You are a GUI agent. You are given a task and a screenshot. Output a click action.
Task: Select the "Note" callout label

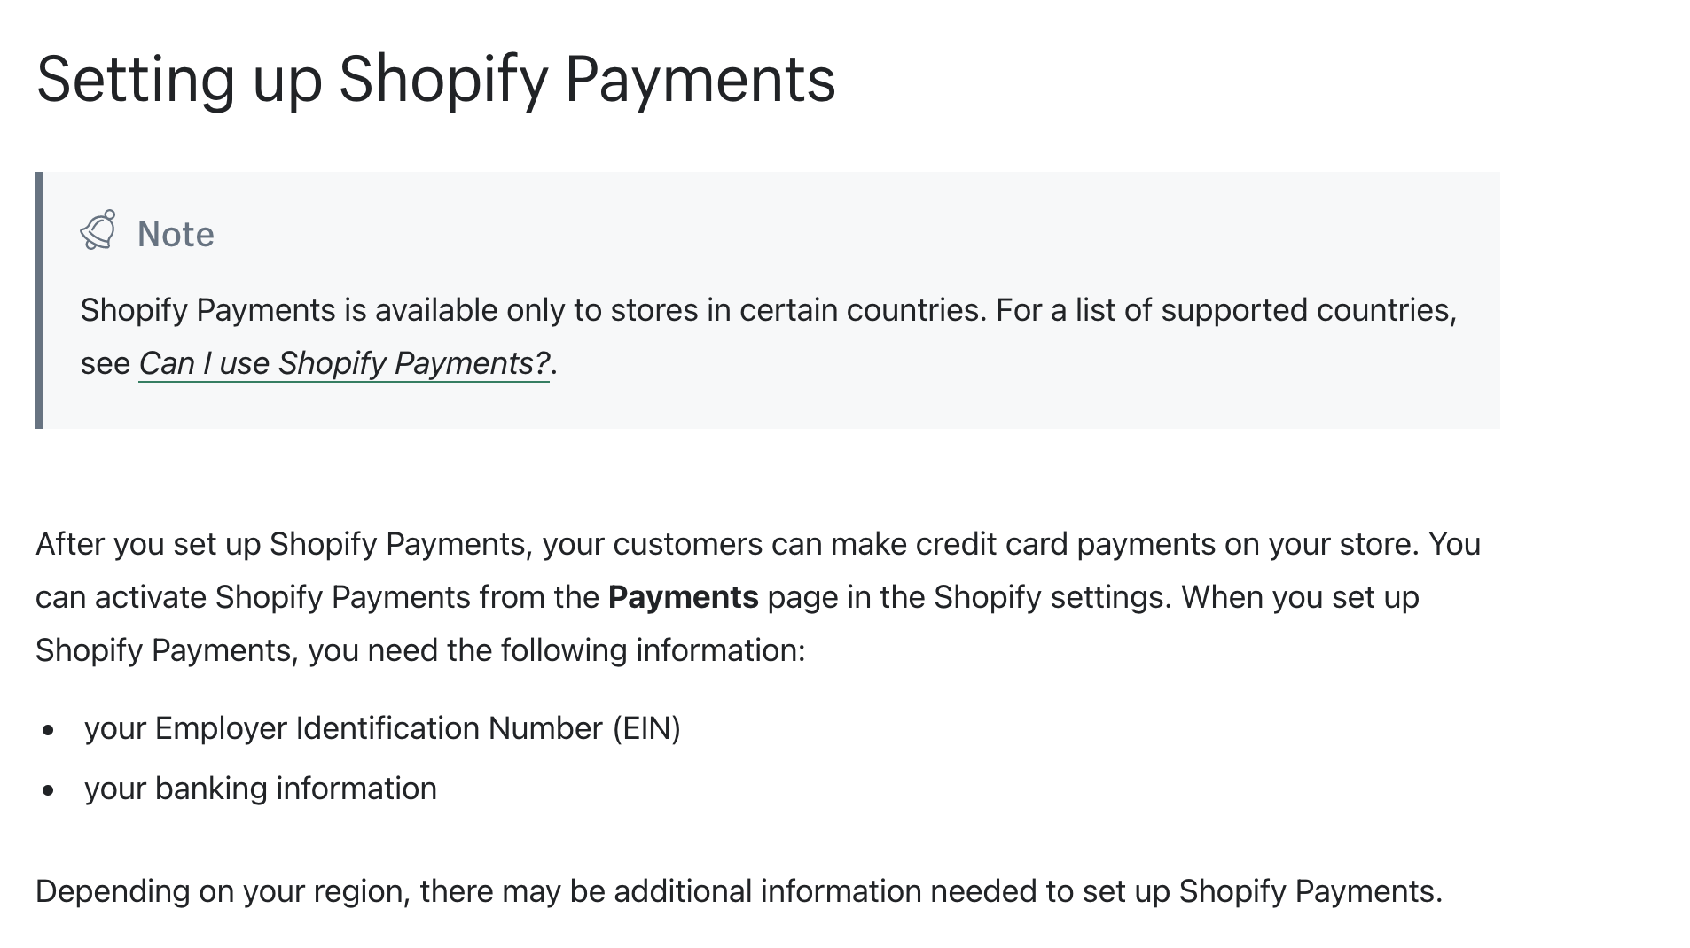click(176, 235)
